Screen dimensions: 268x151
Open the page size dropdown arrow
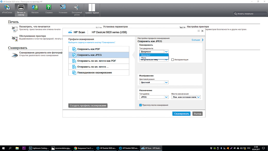tap(166, 60)
